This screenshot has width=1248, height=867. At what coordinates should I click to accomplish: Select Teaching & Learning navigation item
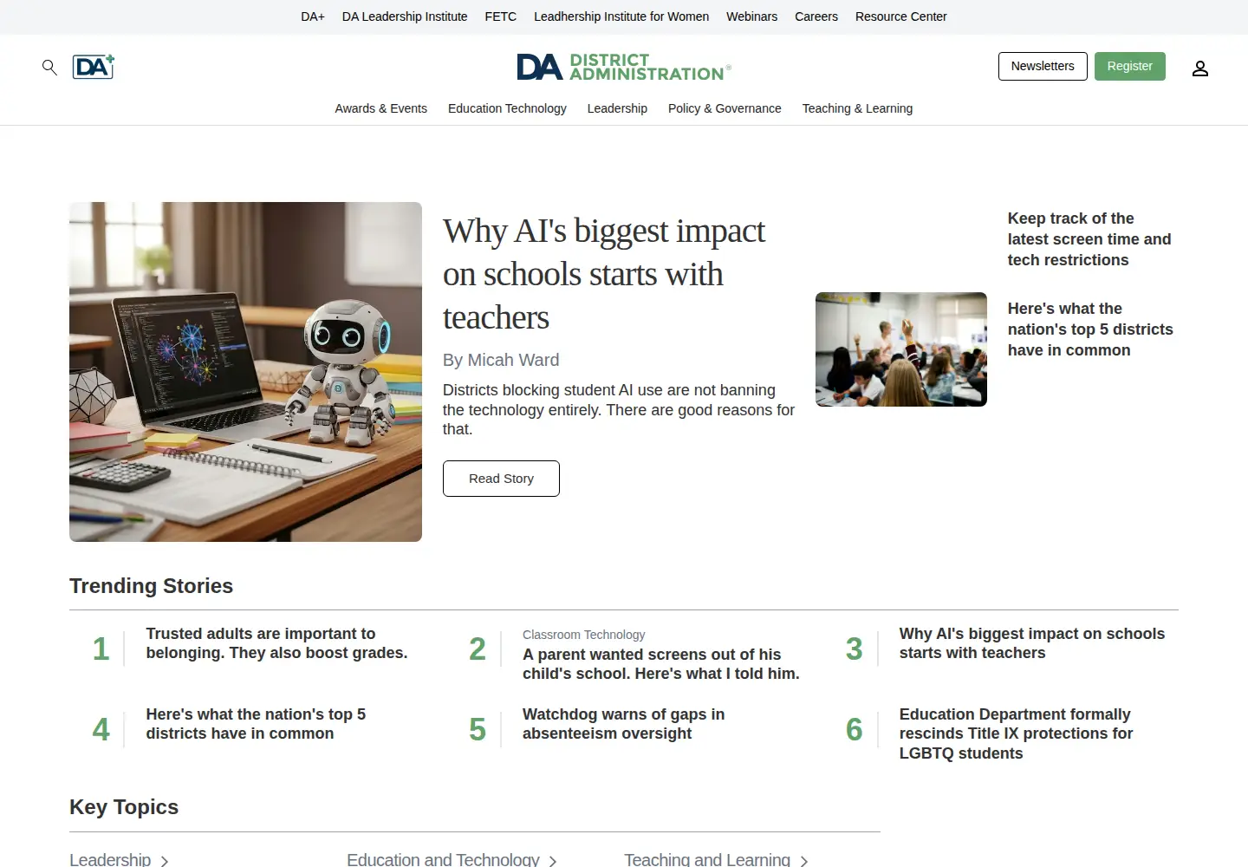click(x=857, y=108)
